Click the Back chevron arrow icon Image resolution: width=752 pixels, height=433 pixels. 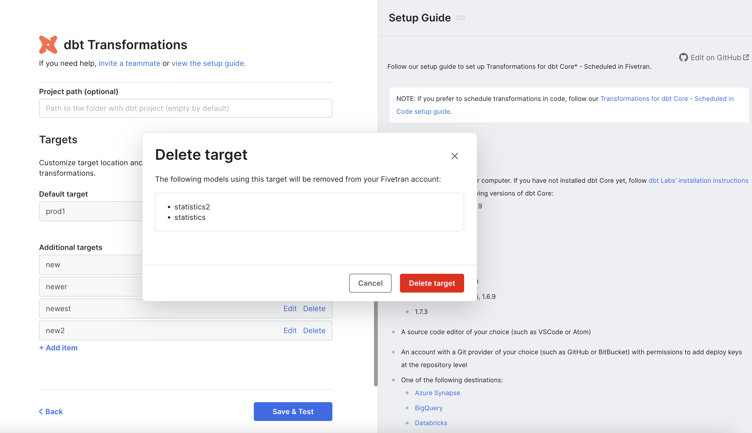41,411
